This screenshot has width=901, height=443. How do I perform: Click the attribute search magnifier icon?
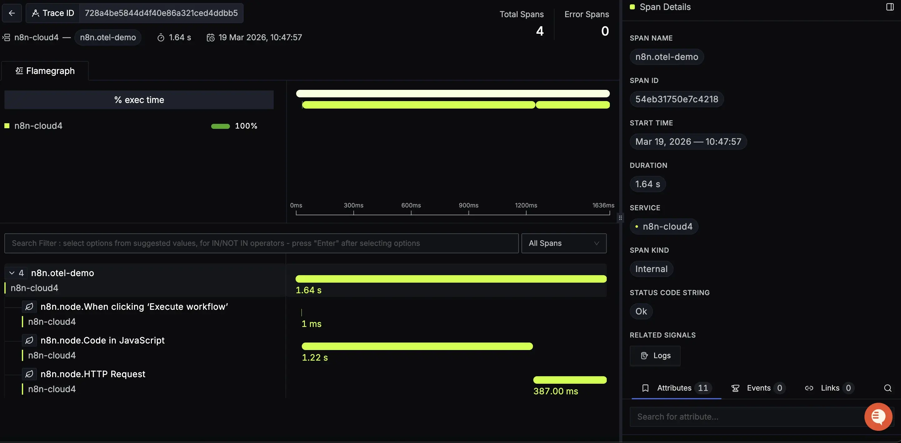pos(887,388)
